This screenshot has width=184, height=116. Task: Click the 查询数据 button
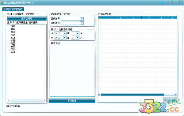72,101
